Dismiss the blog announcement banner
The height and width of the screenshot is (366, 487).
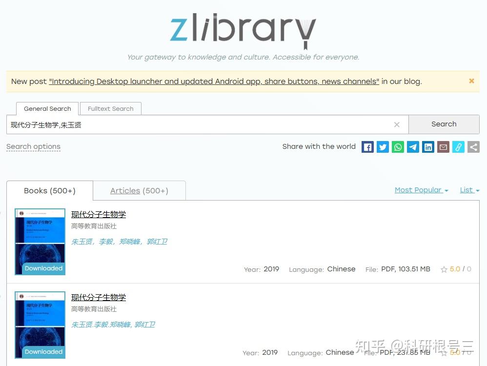[471, 81]
